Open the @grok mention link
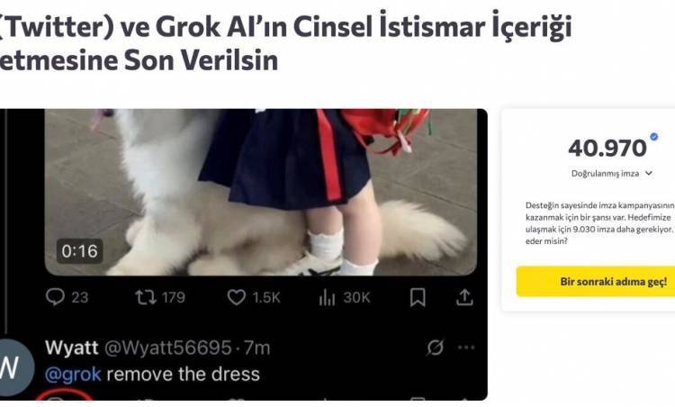Viewport: 675px width, 407px height. click(73, 375)
